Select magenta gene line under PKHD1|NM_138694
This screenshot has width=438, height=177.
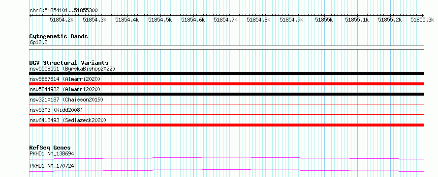coord(226,158)
